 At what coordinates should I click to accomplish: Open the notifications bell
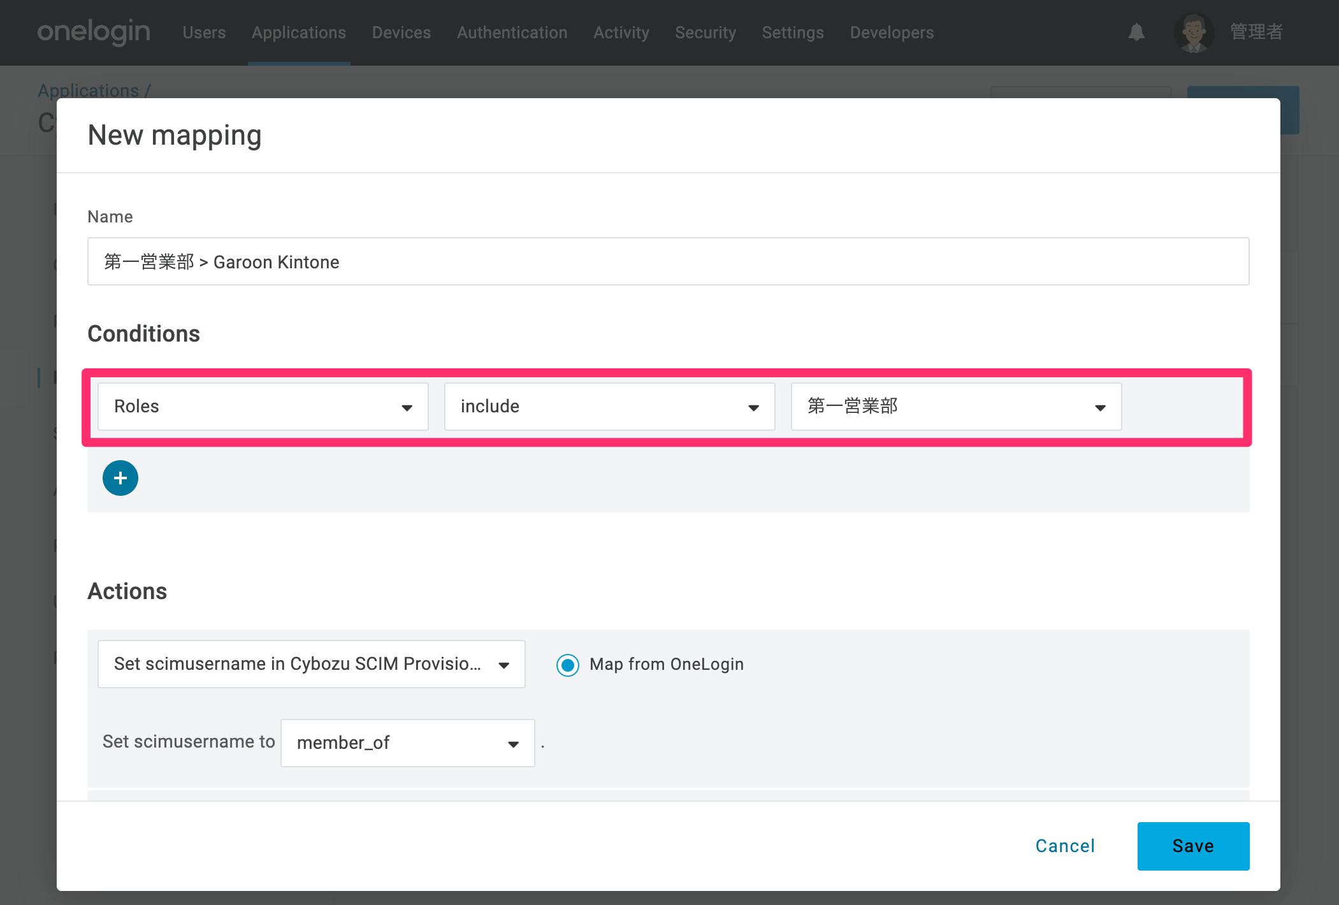coord(1136,32)
